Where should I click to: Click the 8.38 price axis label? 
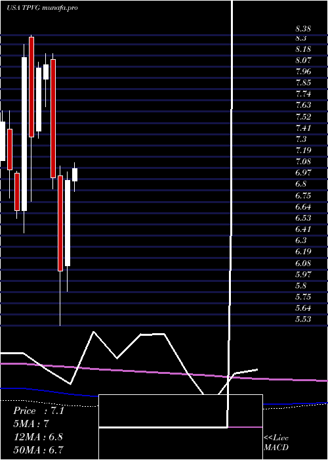(x=303, y=29)
